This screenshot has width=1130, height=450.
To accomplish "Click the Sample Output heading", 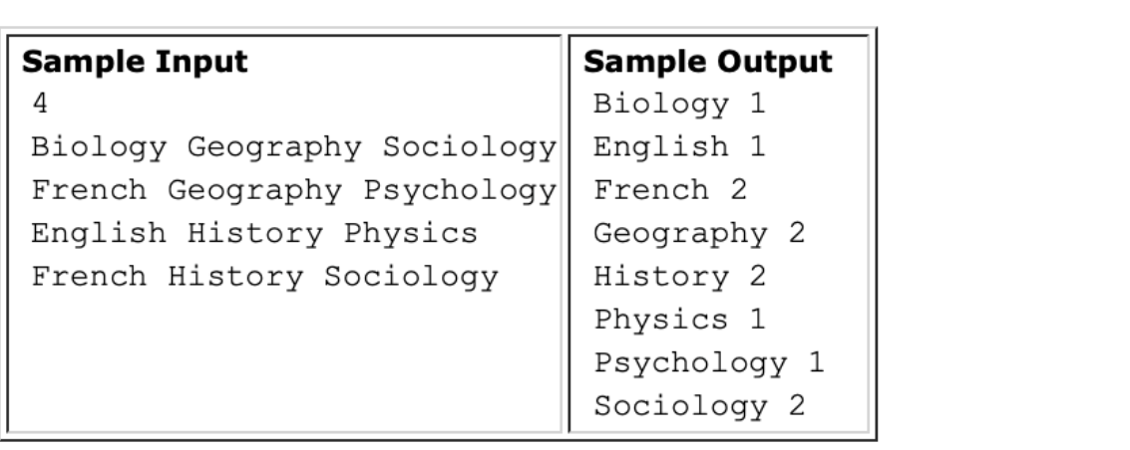I will coord(708,62).
